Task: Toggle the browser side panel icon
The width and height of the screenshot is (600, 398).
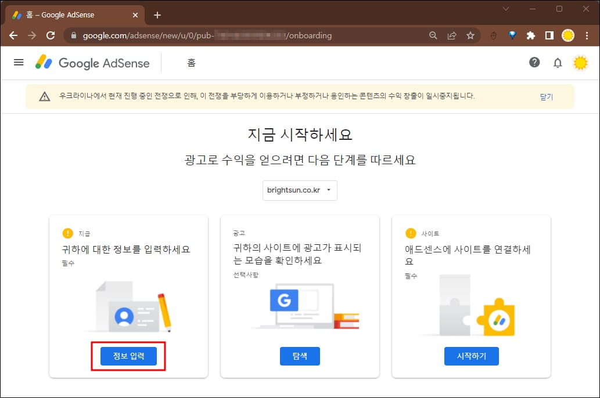Action: 549,35
